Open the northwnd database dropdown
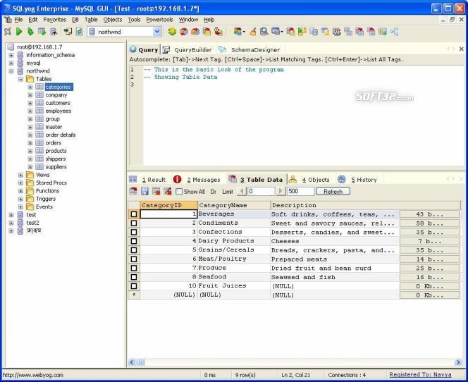The width and height of the screenshot is (468, 382). [156, 32]
